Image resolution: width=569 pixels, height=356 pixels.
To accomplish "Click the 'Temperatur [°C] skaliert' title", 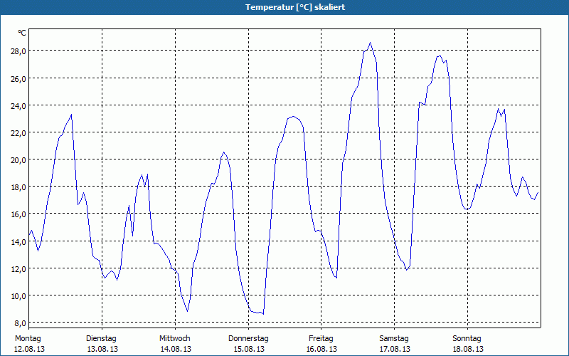I will click(295, 7).
